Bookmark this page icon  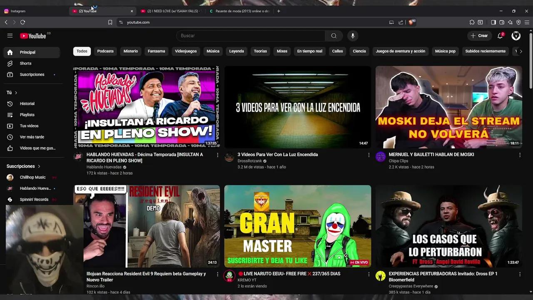pyautogui.click(x=110, y=22)
